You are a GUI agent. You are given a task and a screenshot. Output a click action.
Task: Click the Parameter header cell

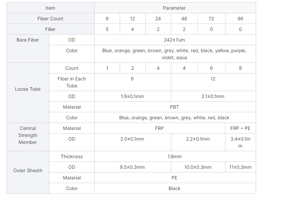pos(175,8)
